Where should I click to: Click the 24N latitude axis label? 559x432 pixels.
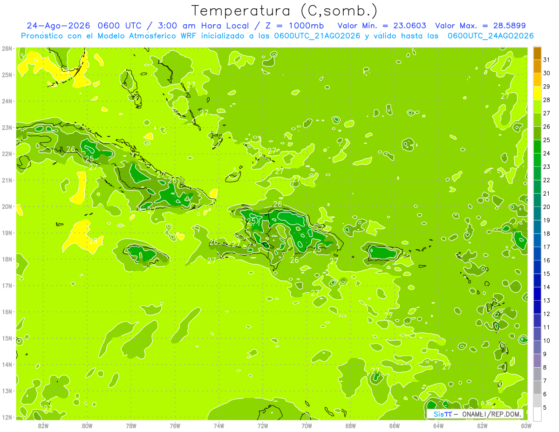(x=7, y=101)
